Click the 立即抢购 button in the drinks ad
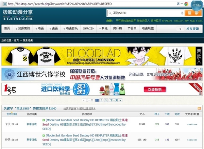The image size is (204, 149). pyautogui.click(x=155, y=90)
